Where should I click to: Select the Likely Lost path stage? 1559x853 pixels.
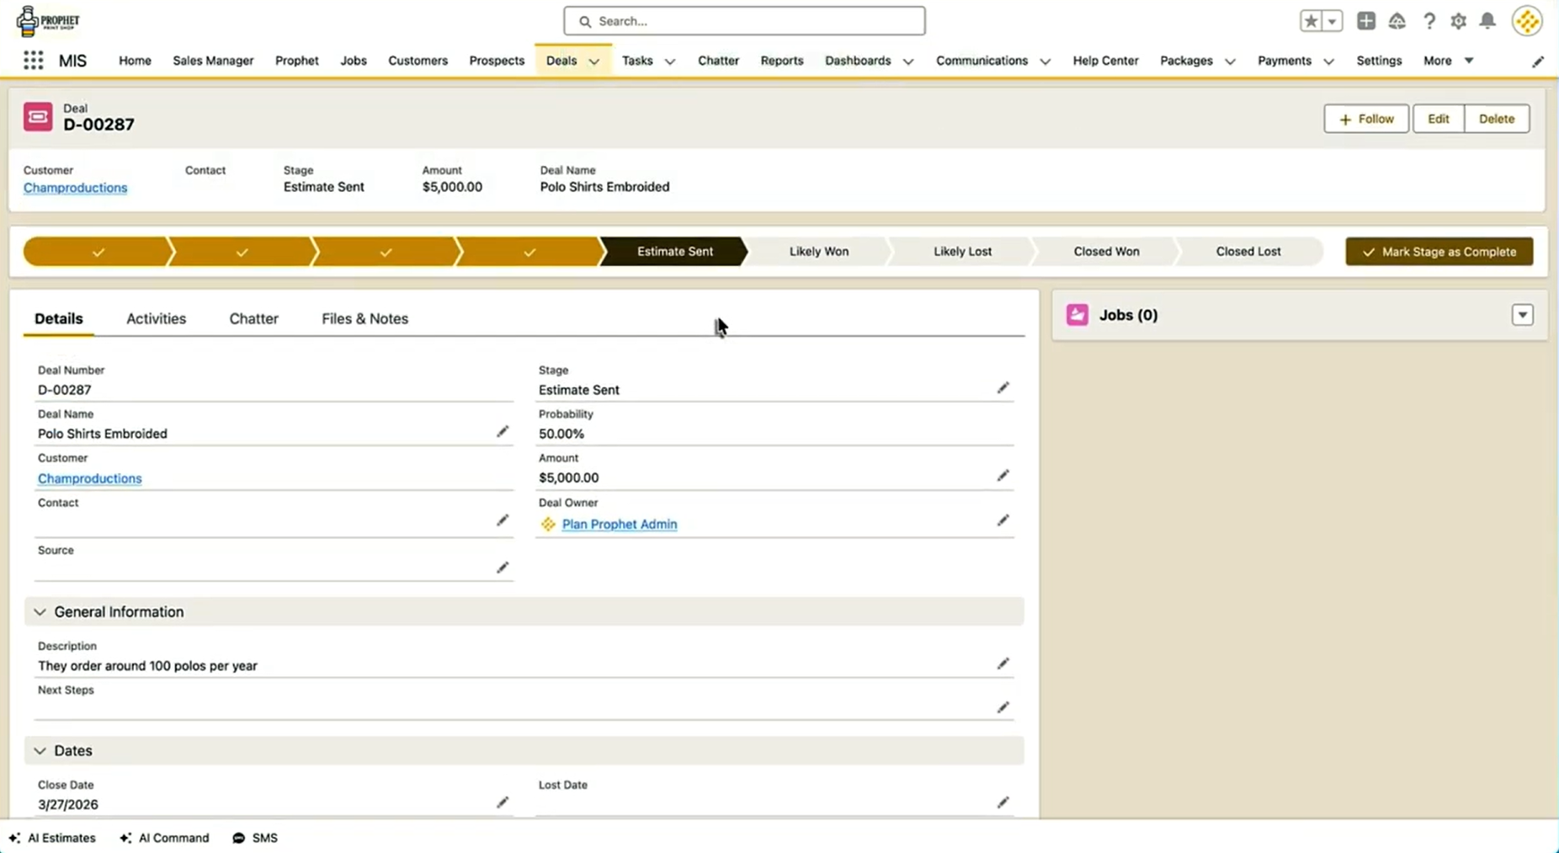tap(962, 251)
